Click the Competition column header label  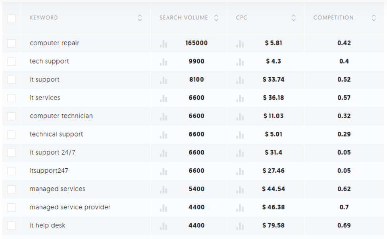(333, 18)
